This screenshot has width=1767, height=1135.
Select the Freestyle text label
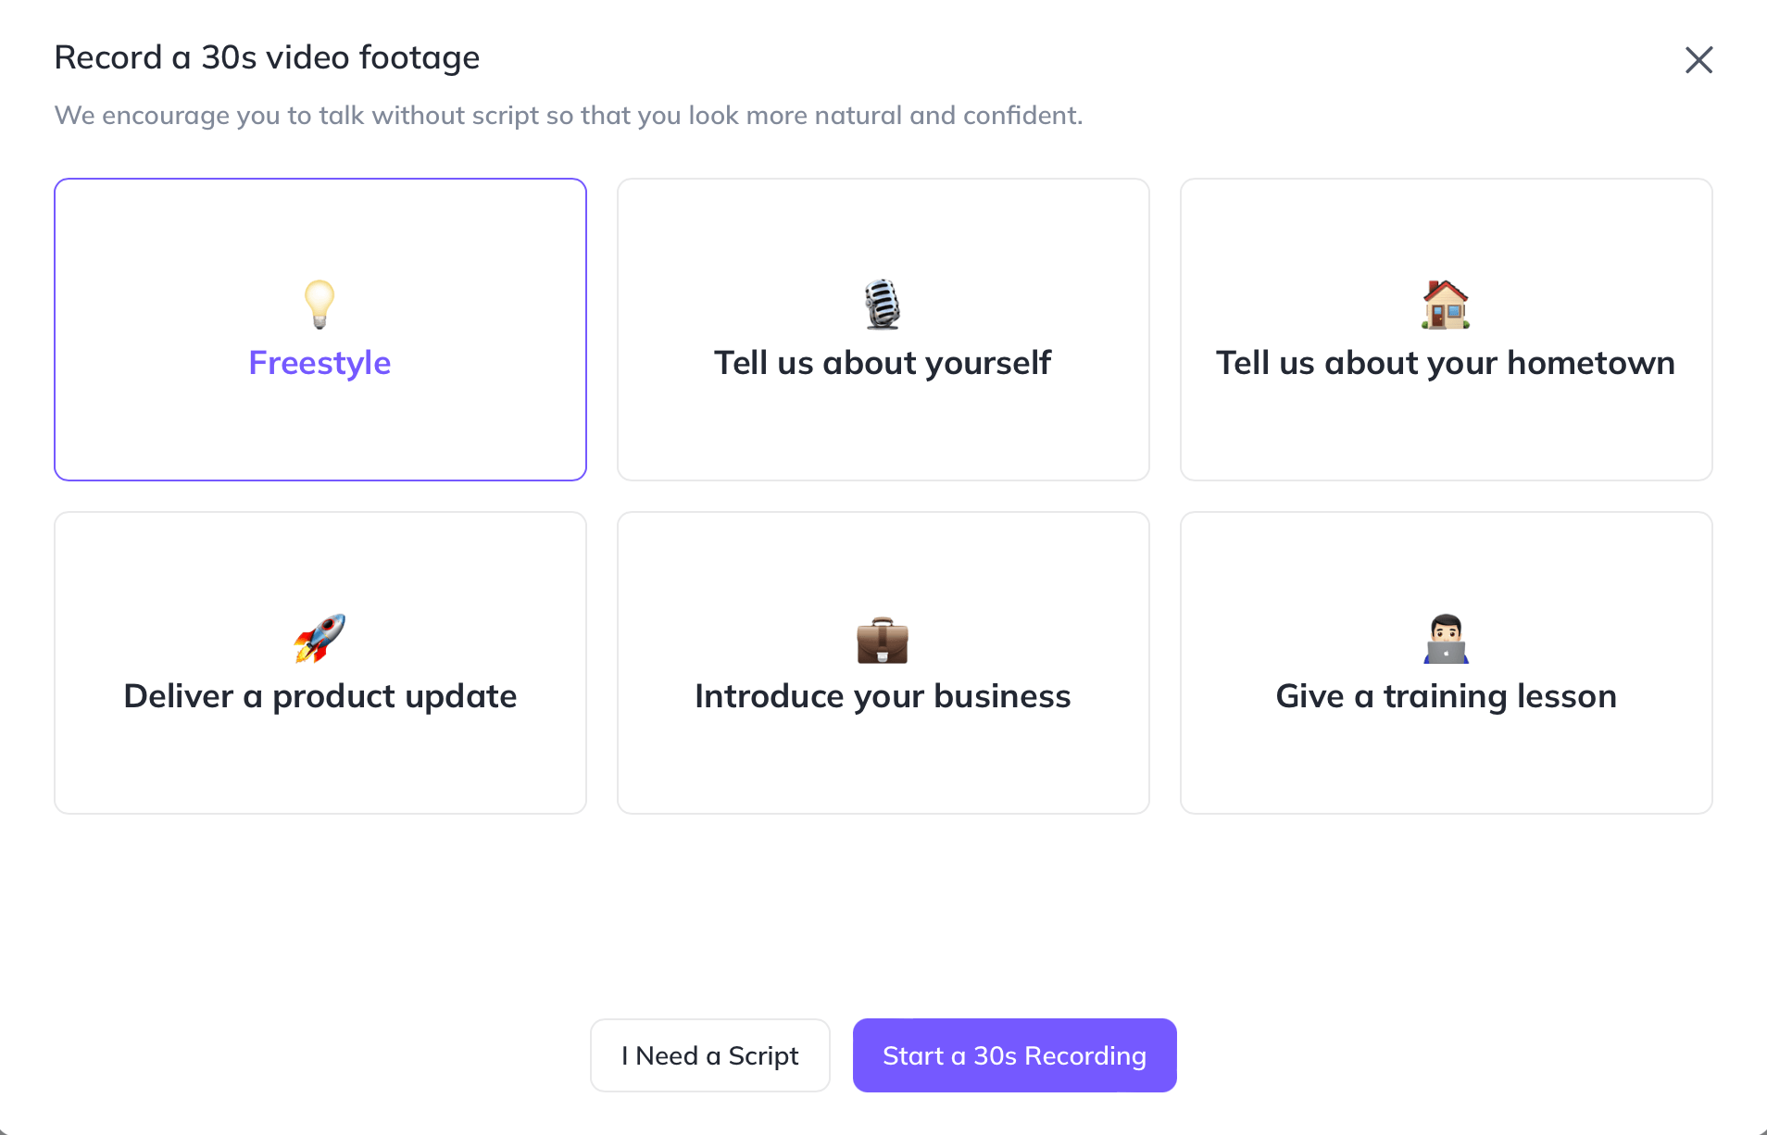pos(320,363)
